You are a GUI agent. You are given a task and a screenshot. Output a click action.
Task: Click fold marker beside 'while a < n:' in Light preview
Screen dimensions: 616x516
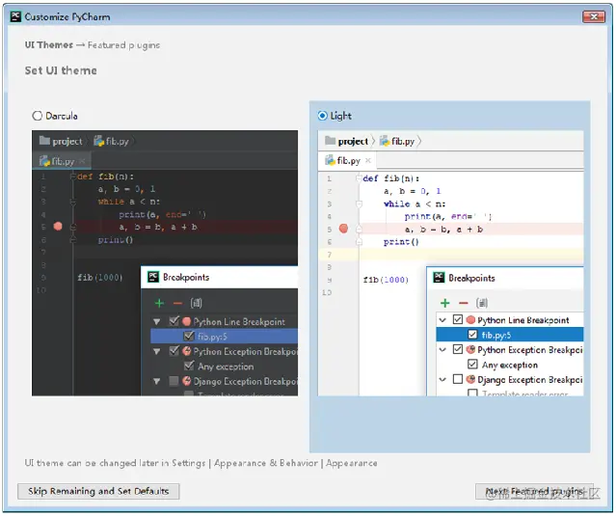pyautogui.click(x=359, y=204)
